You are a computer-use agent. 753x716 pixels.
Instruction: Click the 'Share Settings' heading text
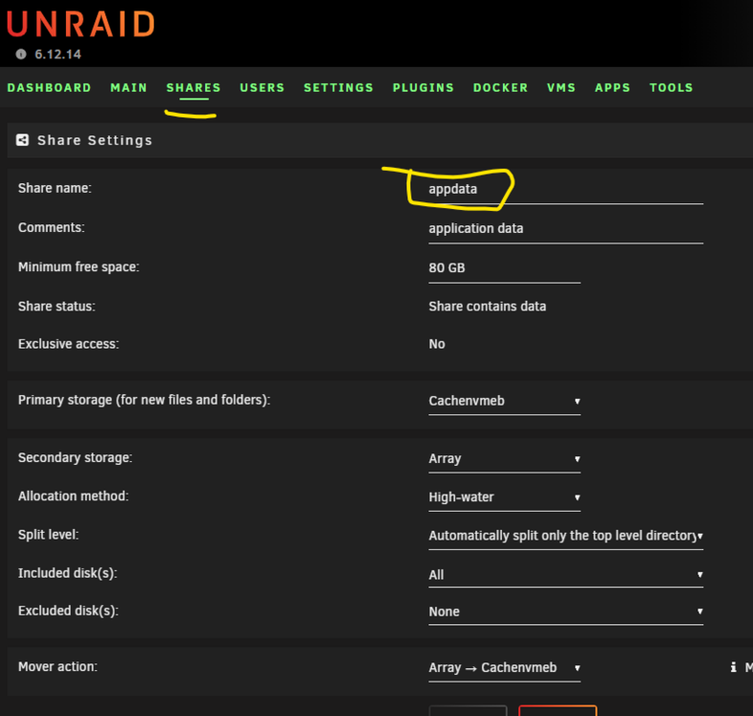click(x=94, y=140)
